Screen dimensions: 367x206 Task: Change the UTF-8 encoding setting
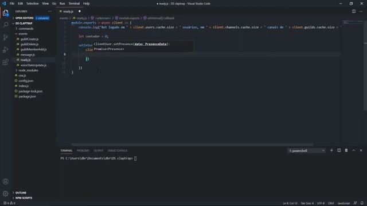(x=321, y=203)
